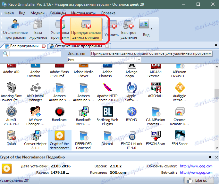The image size is (219, 184).
Task: Select AMD Install Manager icon
Action: point(36,88)
